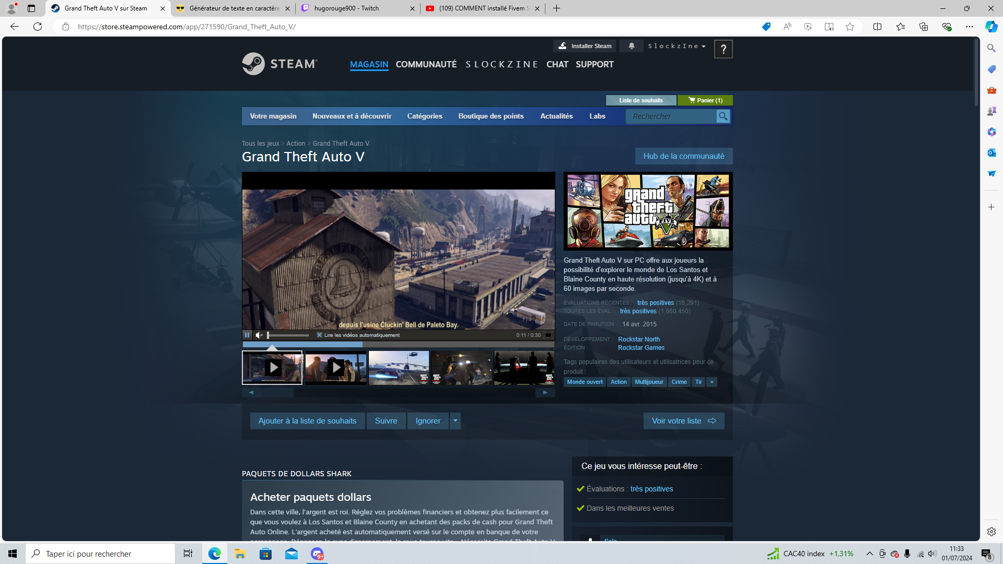Click the Suivre button
Viewport: 1003px width, 564px height.
point(386,421)
